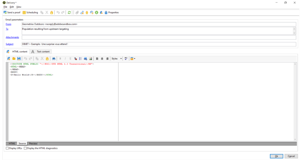This screenshot has width=300, height=160.
Task: Click the insert image icon
Action: tap(91, 59)
